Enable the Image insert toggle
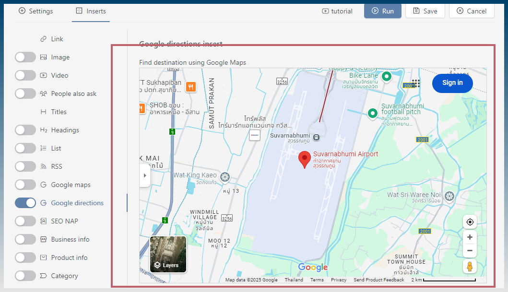Screen dimensions: 508x292 25,58
